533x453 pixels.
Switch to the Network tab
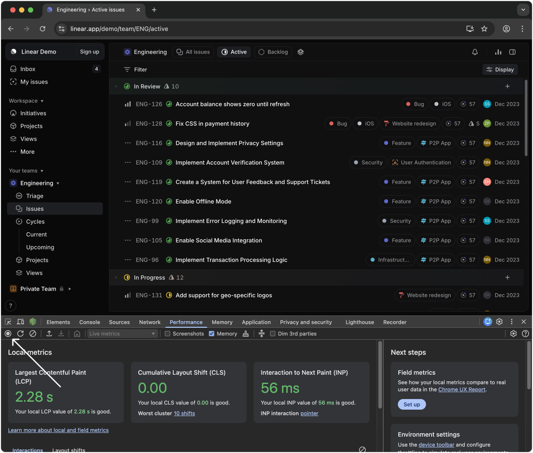[150, 322]
